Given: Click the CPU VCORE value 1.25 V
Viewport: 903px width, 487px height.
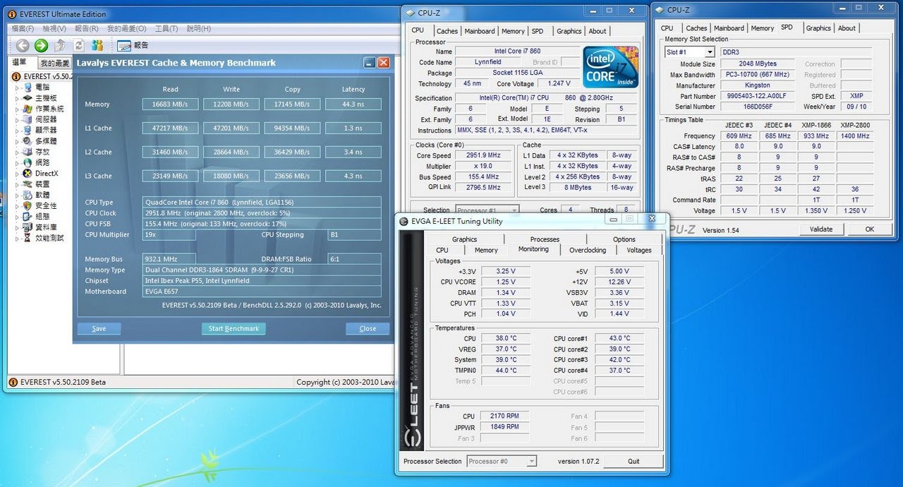Looking at the screenshot, I should point(505,282).
